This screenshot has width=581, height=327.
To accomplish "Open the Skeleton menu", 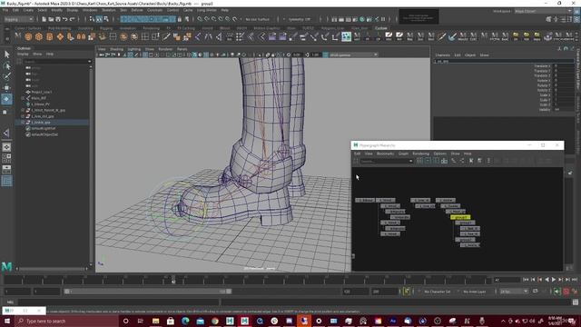I will coord(109,10).
